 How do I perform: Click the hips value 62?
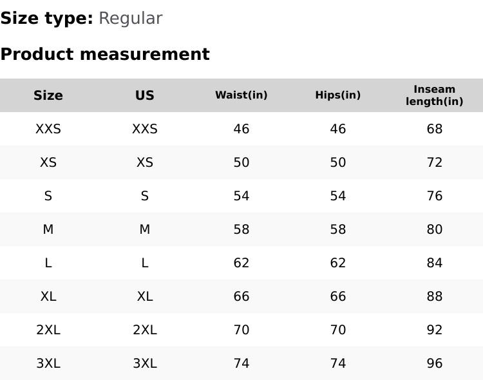(x=338, y=263)
